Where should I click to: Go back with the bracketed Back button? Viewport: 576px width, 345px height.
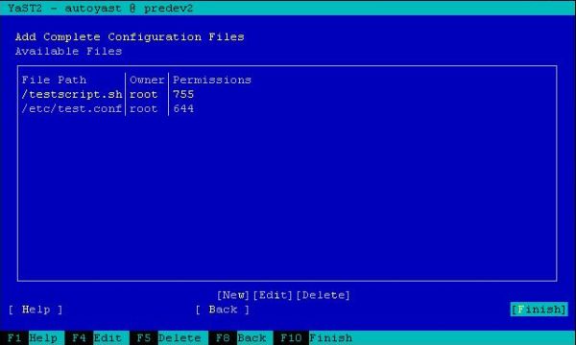coord(223,310)
